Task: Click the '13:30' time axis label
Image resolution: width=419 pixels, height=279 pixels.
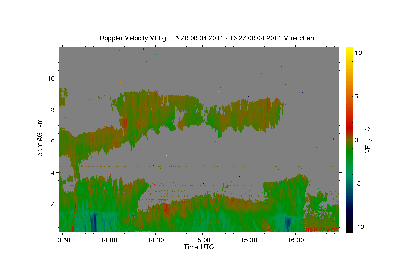Action: 62,240
